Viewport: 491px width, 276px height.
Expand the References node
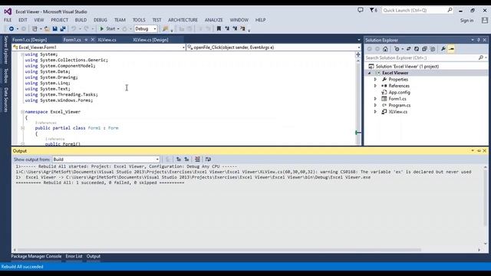point(375,86)
